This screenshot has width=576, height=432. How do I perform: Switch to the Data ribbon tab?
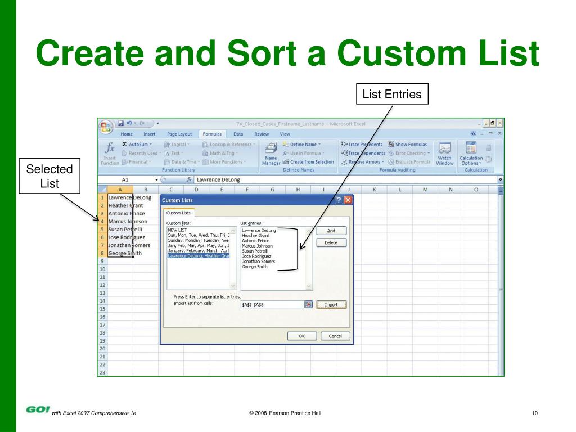(238, 134)
